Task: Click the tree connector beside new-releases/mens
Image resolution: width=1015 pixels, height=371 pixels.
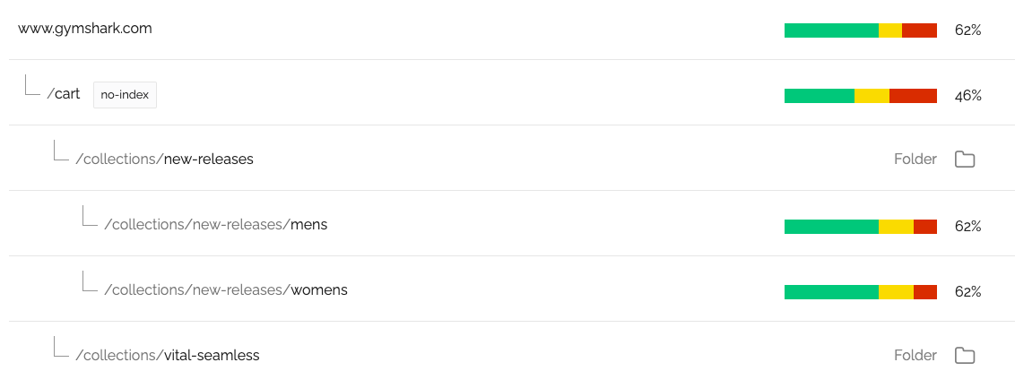Action: click(90, 216)
